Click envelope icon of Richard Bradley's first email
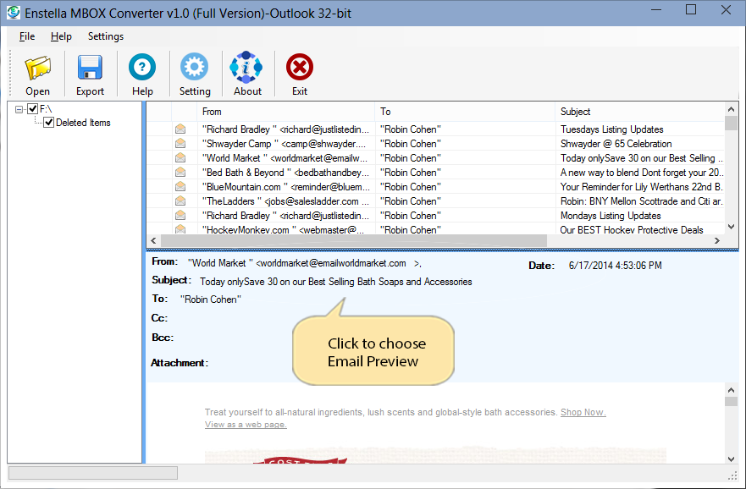 point(180,129)
